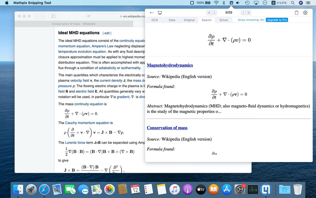Open Activity Monitor in Dock
This screenshot has width=316, height=198.
click(x=253, y=189)
